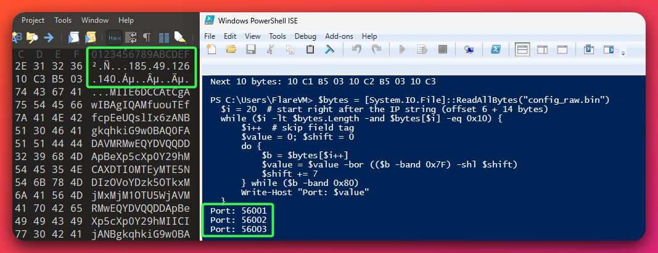Image resolution: width=658 pixels, height=253 pixels.
Task: Click the Stop Operation square icon
Action: [x=442, y=49]
